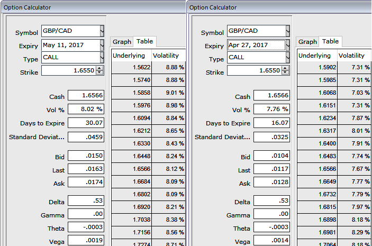Click Ask field showing .0128
Viewport: 372px width, 246px height.
tap(271, 182)
